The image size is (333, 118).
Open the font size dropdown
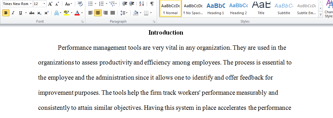(x=44, y=4)
